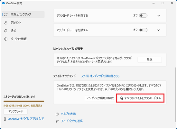The image size is (177, 129).
Task: Click the feedback person icon
Action: click(x=57, y=121)
